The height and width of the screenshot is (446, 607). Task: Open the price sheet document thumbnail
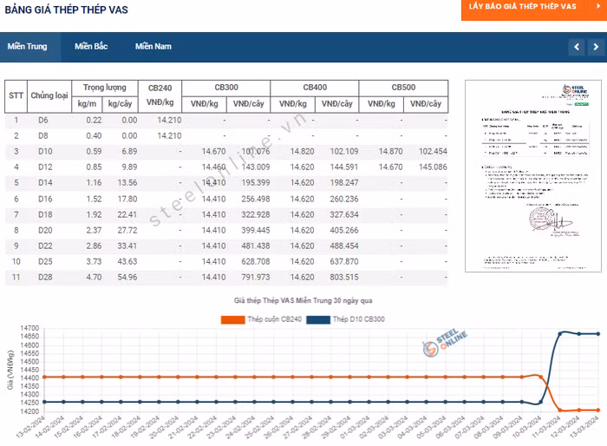pyautogui.click(x=533, y=176)
